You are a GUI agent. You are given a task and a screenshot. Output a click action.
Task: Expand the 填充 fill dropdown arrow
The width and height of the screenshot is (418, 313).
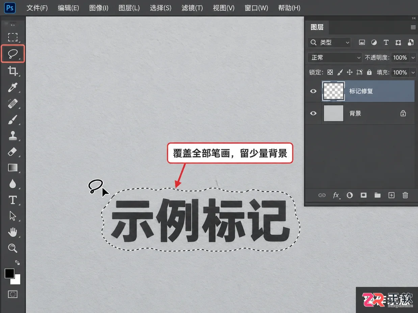pos(413,72)
